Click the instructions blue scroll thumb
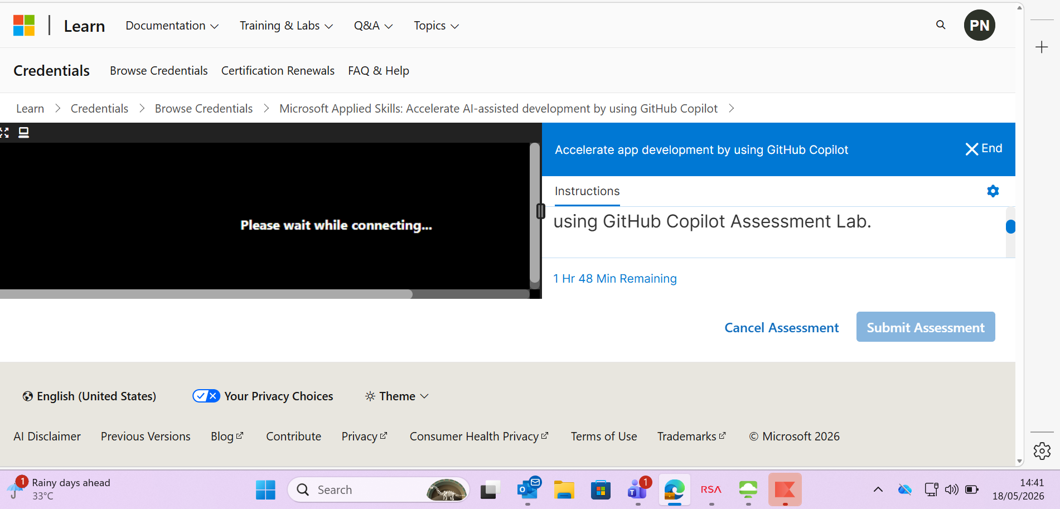This screenshot has width=1060, height=509. pyautogui.click(x=1010, y=227)
